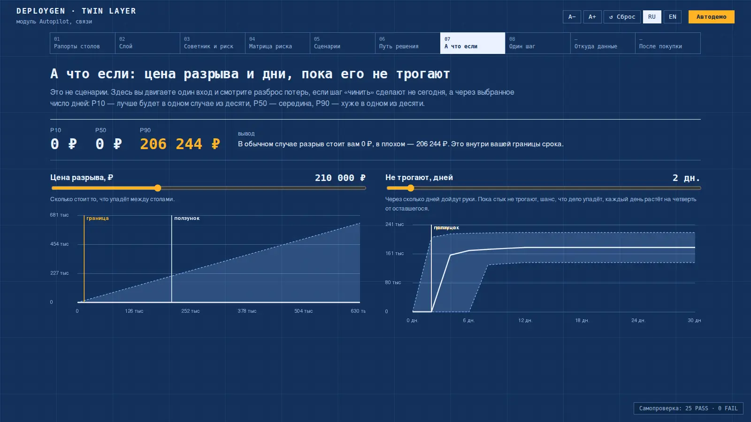Image resolution: width=751 pixels, height=422 pixels.
Task: Start the Автодемо
Action: point(712,17)
